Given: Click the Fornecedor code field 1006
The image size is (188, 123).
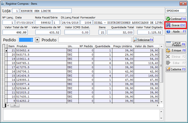Looking at the screenshot, I should [x=86, y=22].
